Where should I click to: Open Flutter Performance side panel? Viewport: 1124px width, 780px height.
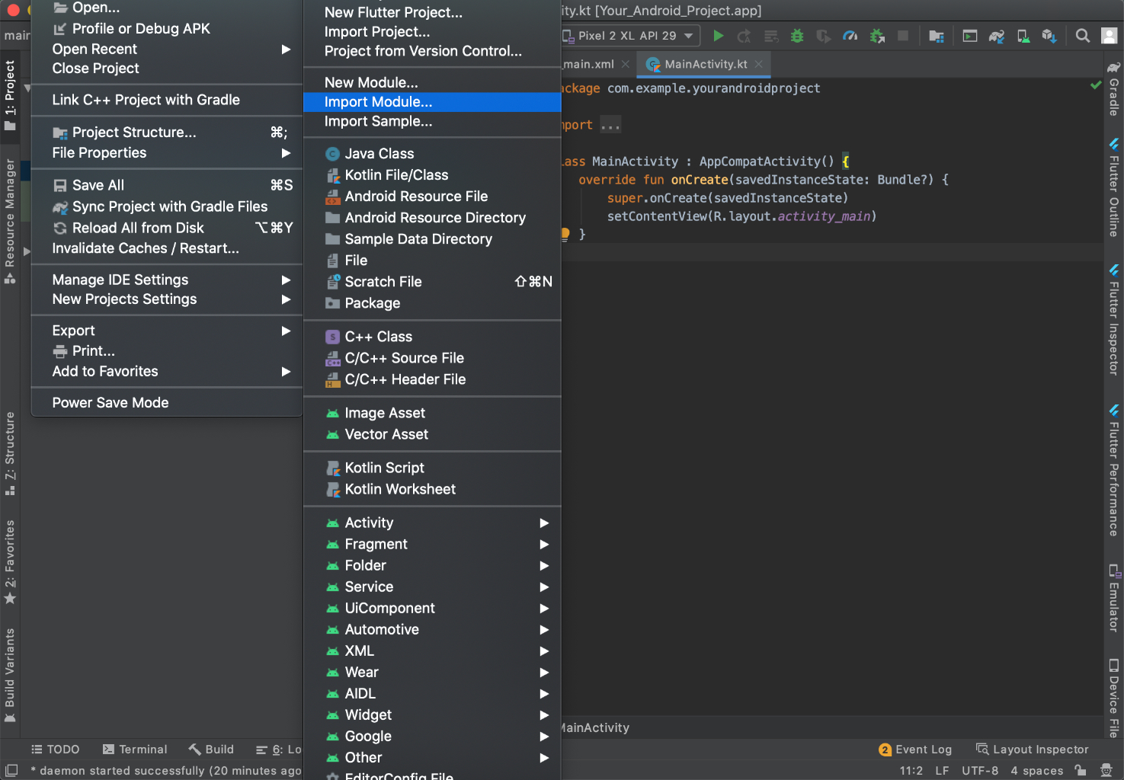pos(1113,471)
